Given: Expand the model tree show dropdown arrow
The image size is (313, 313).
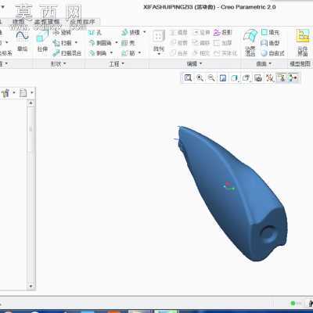Looking at the screenshot, I should click(x=32, y=93).
